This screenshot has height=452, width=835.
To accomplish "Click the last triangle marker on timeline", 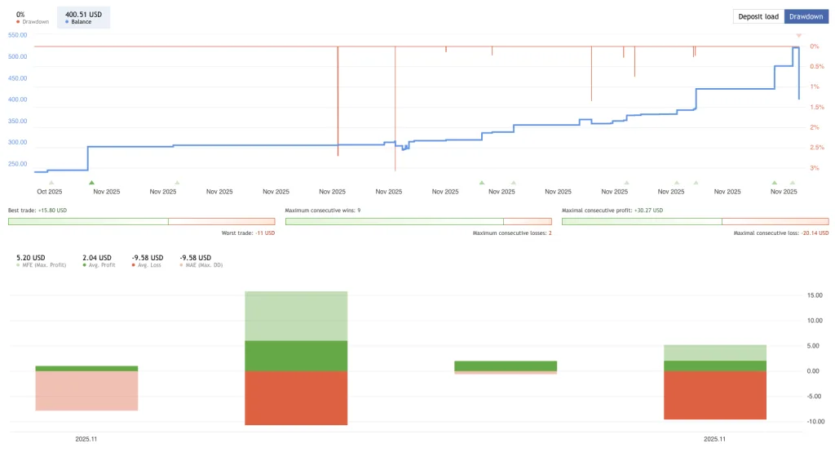I will [792, 183].
